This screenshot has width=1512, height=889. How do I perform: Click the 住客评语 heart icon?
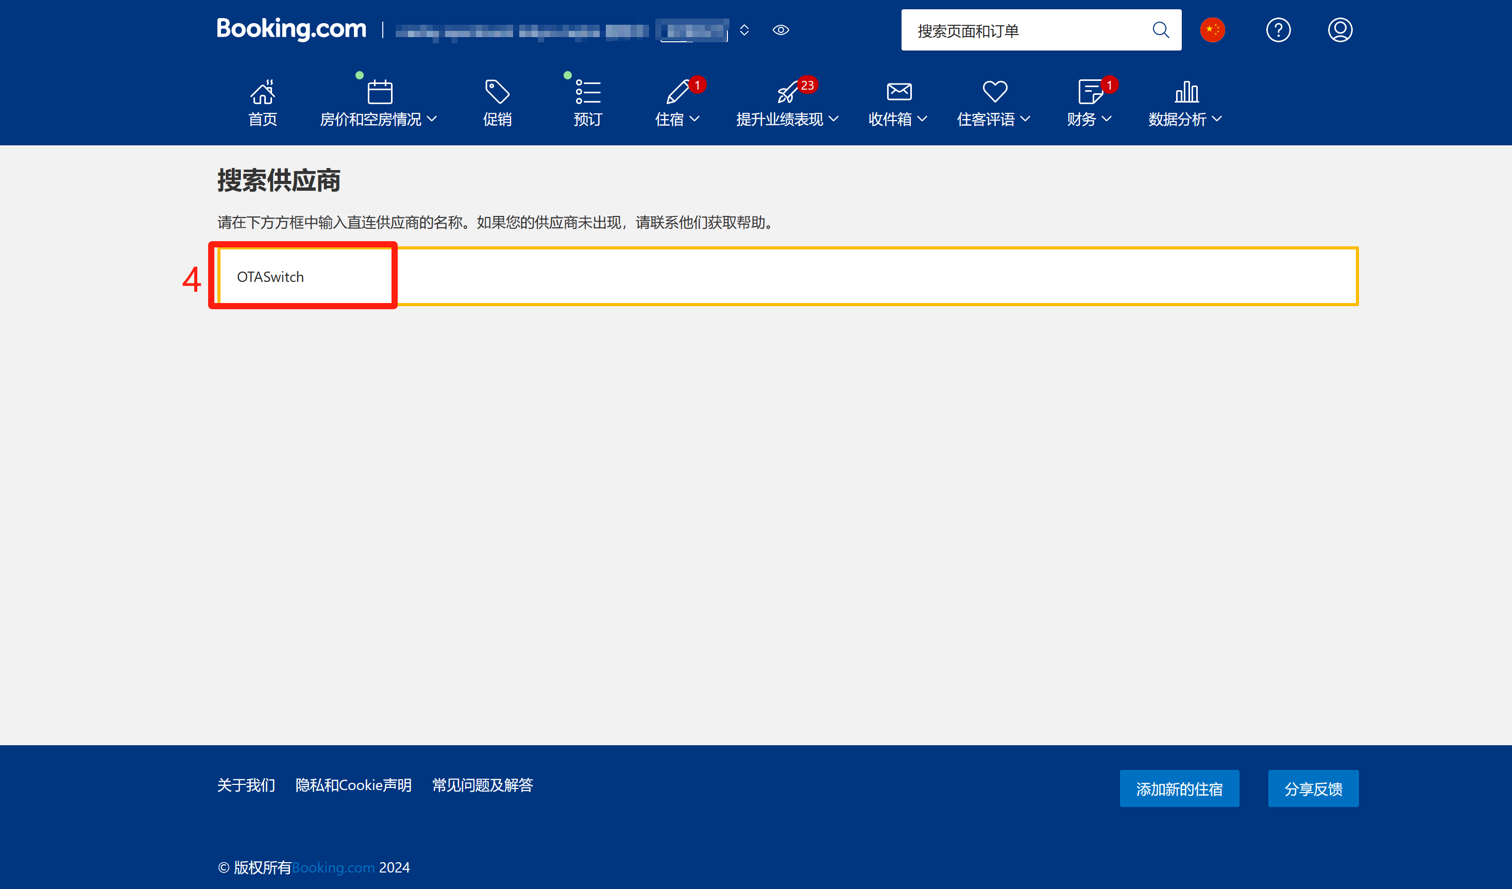pyautogui.click(x=995, y=92)
